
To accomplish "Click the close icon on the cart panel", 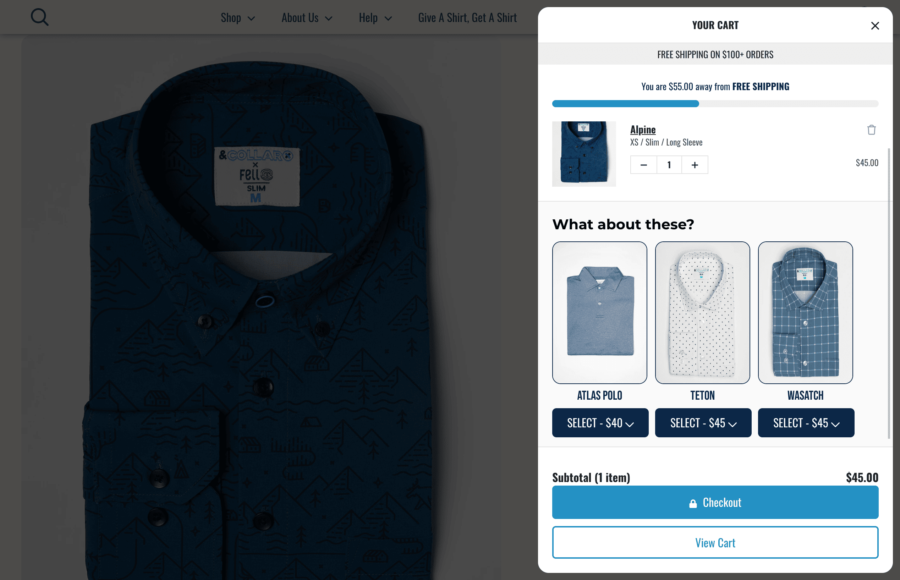I will 875,26.
